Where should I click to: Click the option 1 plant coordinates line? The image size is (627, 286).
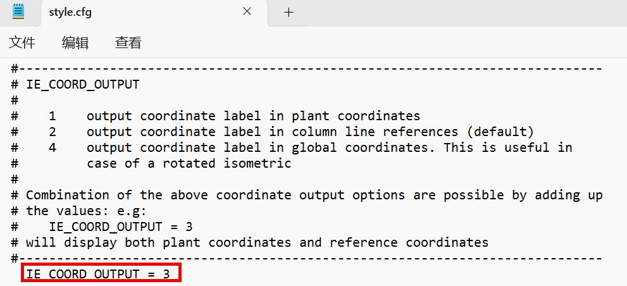pyautogui.click(x=253, y=116)
